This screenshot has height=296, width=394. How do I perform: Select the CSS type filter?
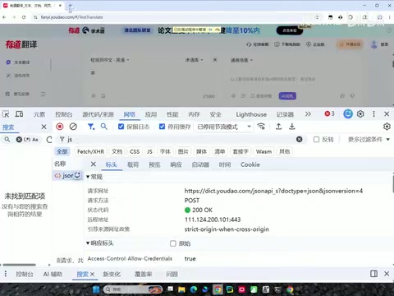pos(135,151)
